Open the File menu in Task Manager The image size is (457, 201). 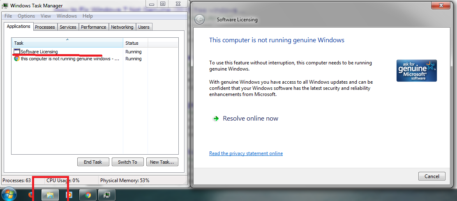click(8, 16)
